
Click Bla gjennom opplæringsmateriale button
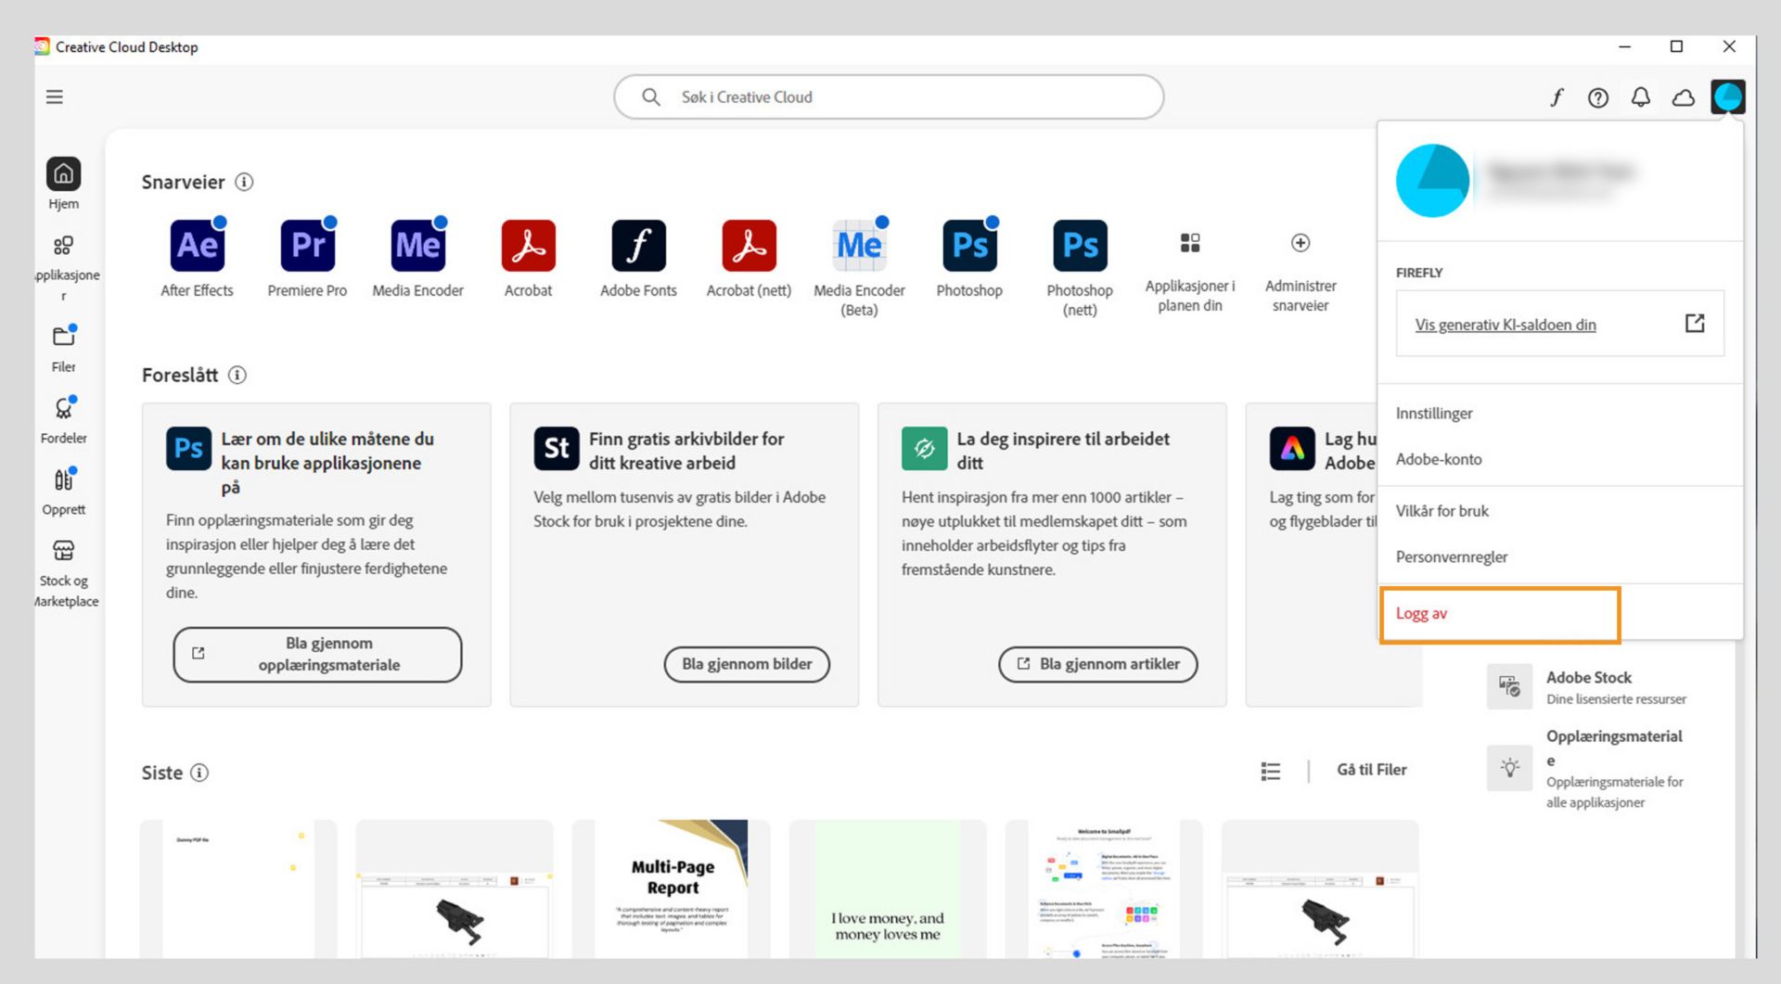pos(317,655)
